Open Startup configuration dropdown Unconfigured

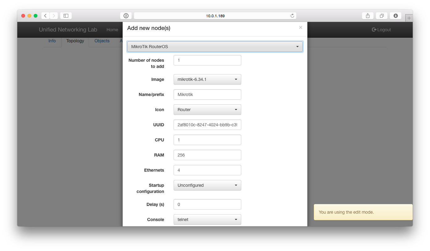(x=207, y=185)
